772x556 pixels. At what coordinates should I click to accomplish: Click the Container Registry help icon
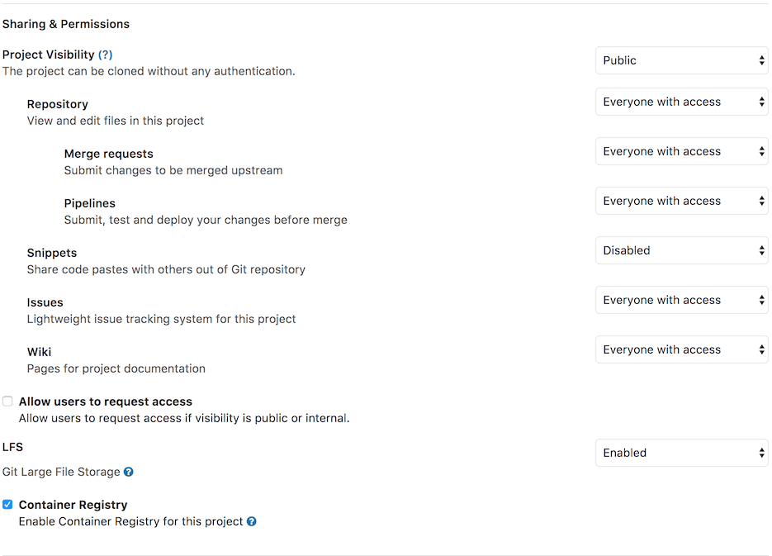point(252,521)
